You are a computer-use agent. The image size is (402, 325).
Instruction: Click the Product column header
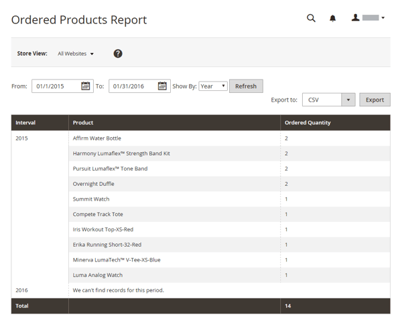(83, 123)
